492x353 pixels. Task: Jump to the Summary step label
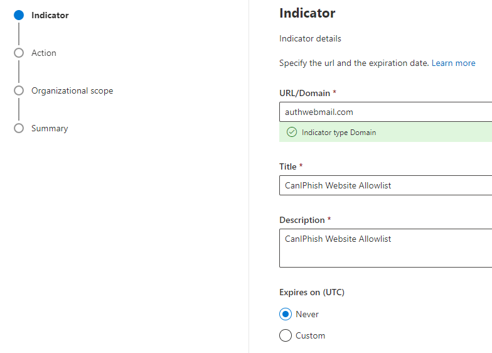pyautogui.click(x=50, y=128)
